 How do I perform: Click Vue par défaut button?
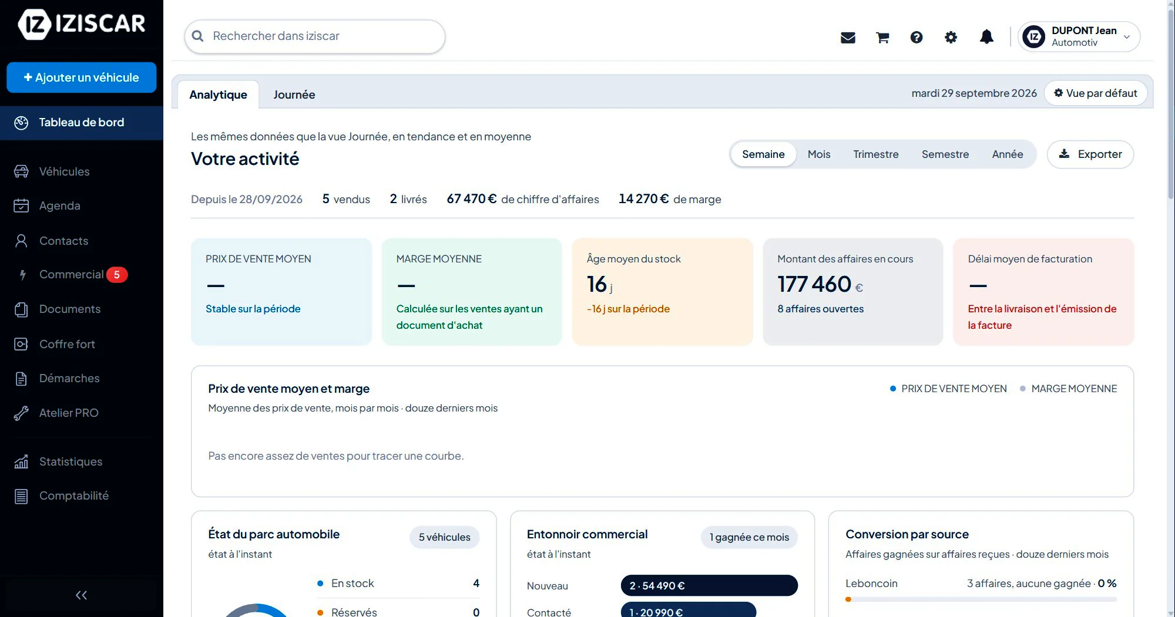[1095, 93]
